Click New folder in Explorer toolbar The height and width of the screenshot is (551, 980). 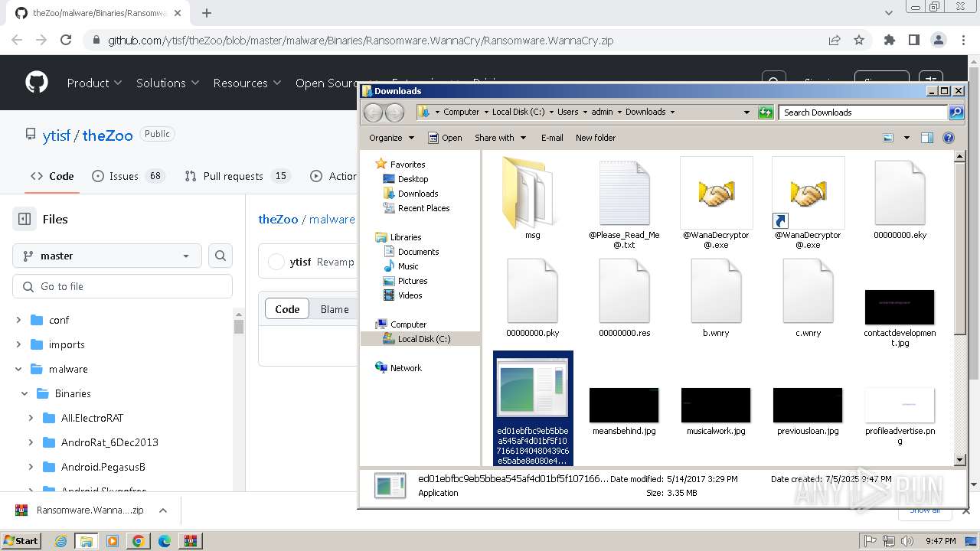596,138
